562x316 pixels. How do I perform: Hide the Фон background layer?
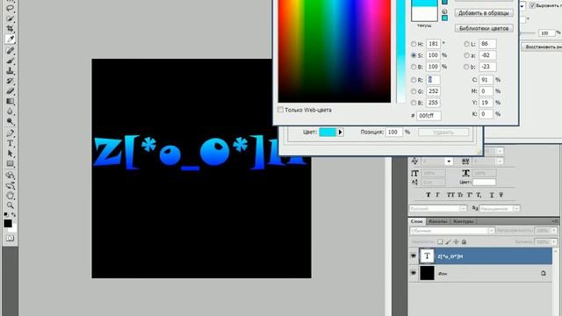pyautogui.click(x=414, y=273)
